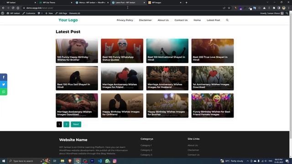The height and width of the screenshot is (164, 292).
Task: Click footer Category 1 link
Action: point(146,145)
